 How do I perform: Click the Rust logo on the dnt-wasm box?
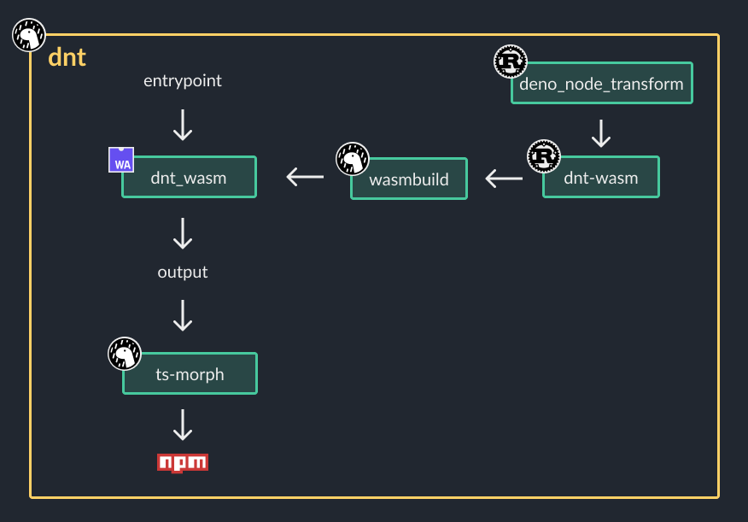click(x=543, y=156)
